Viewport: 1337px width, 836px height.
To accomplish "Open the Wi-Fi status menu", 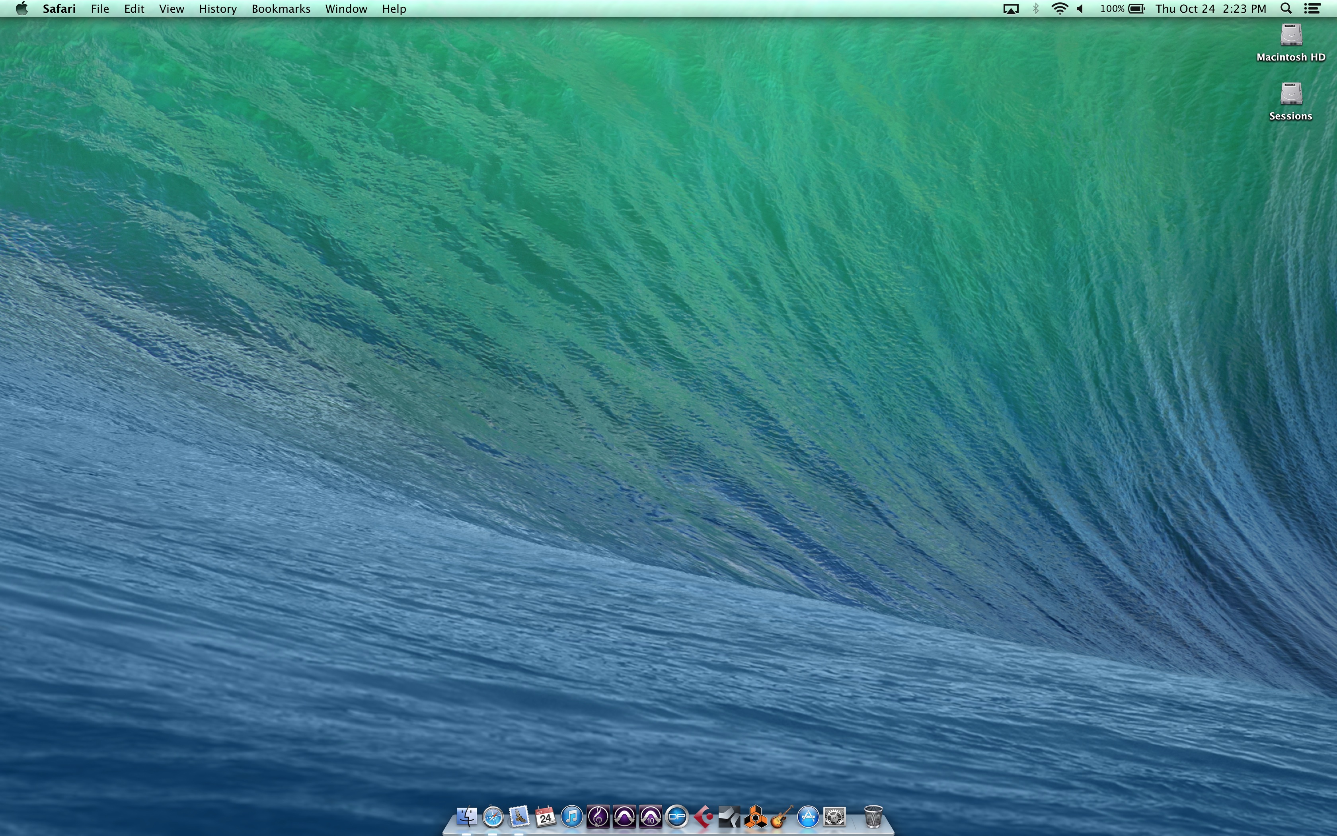I will [1060, 9].
